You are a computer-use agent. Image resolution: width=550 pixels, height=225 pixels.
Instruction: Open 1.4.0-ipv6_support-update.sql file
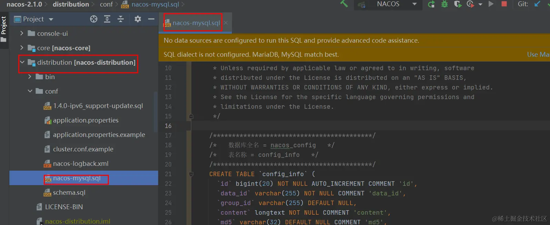98,106
